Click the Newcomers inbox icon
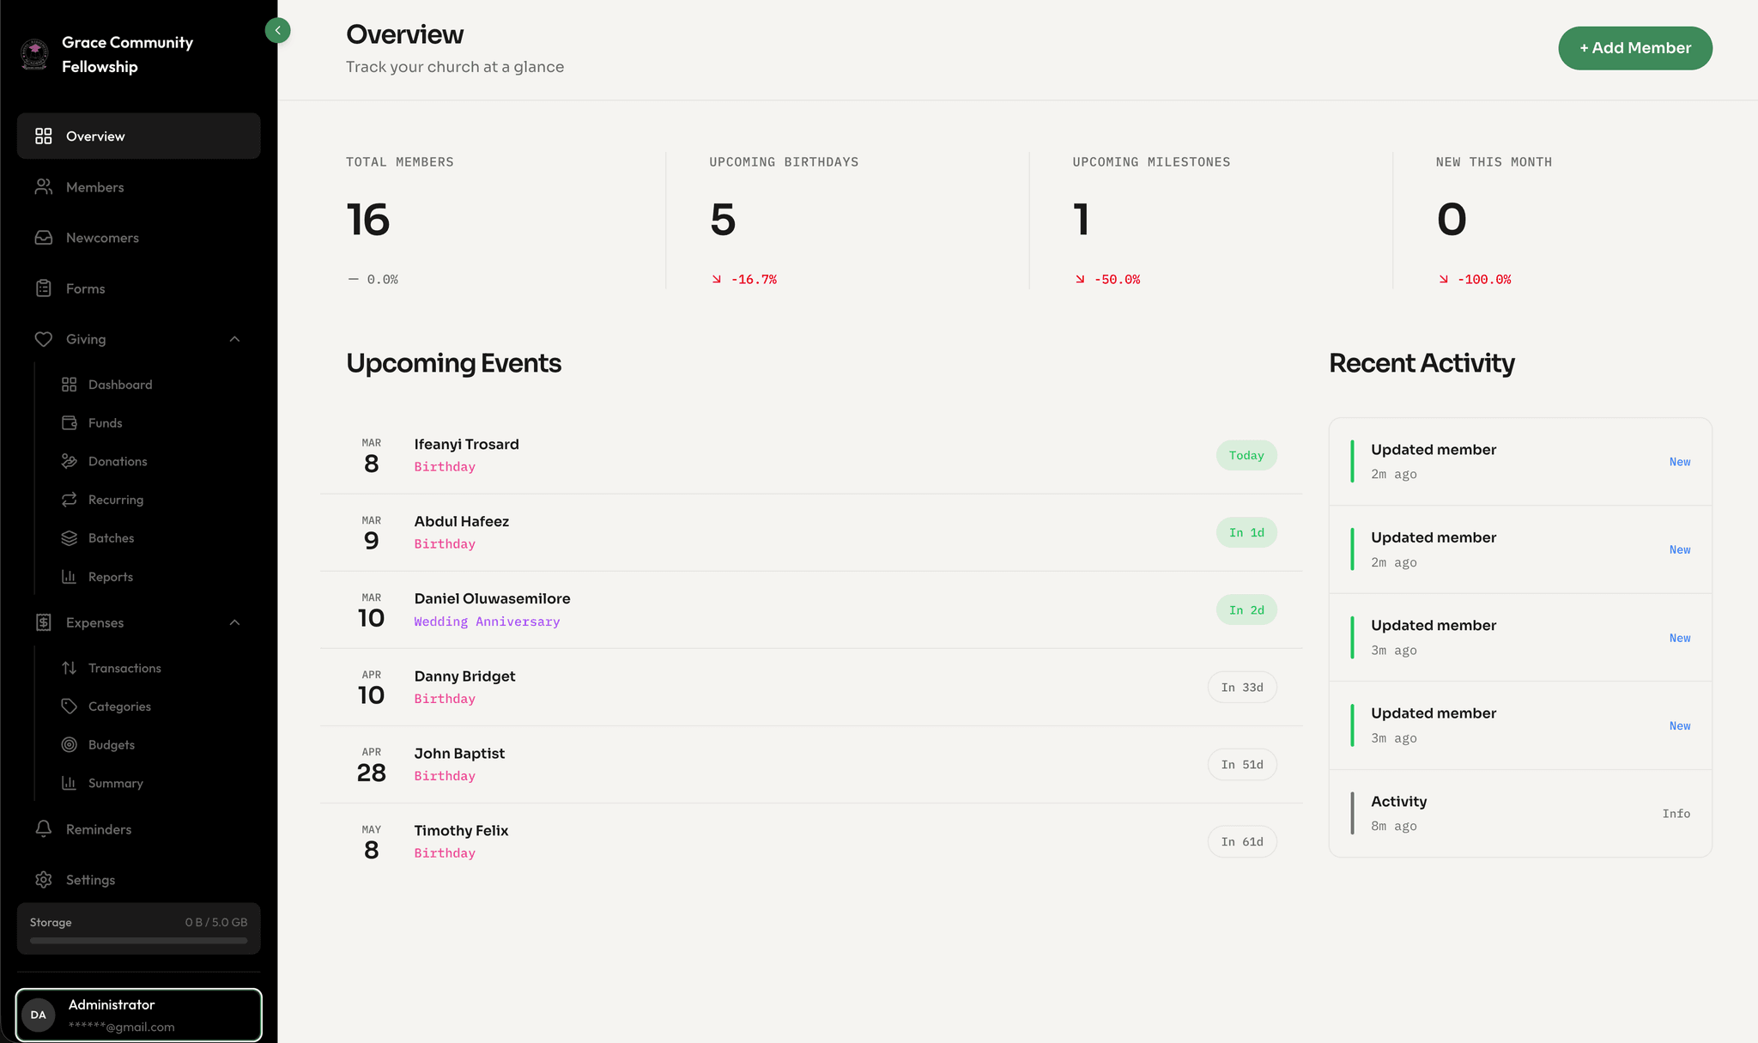The width and height of the screenshot is (1758, 1043). click(43, 237)
